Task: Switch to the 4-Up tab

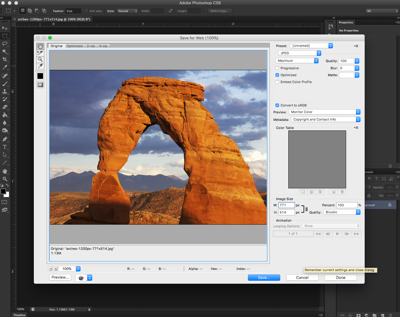Action: pyautogui.click(x=103, y=46)
